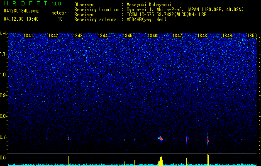The width and height of the screenshot is (261, 166).
Task: Click the ICOM IC-575 receiver details
Action: point(166,15)
